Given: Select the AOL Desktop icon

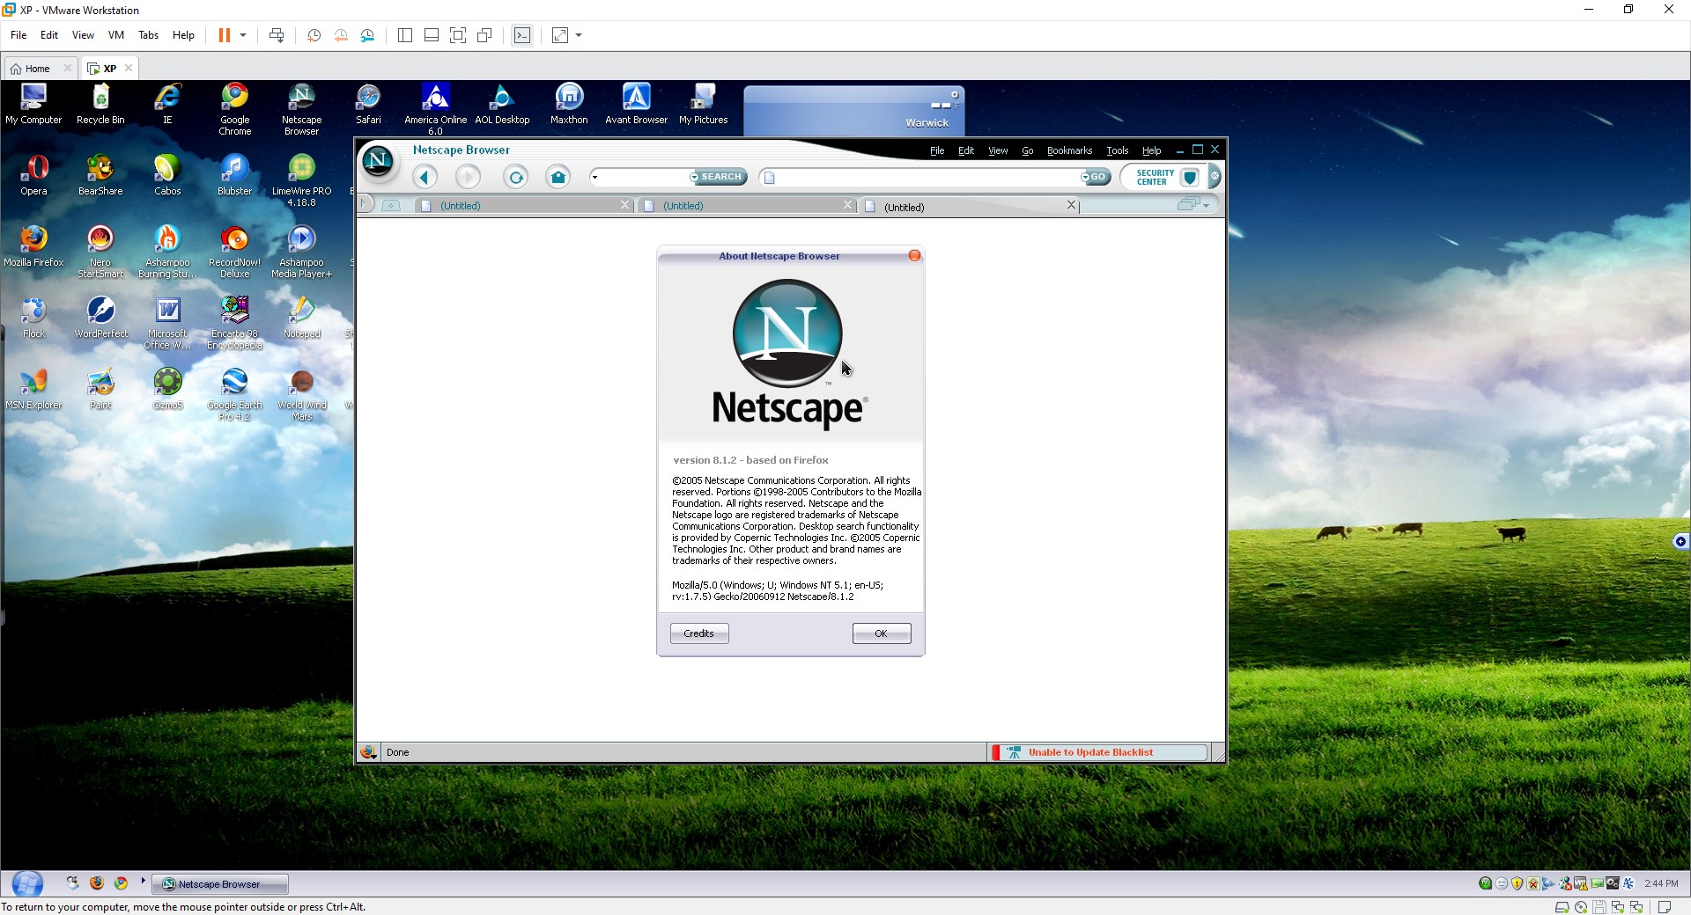Looking at the screenshot, I should coord(502,105).
